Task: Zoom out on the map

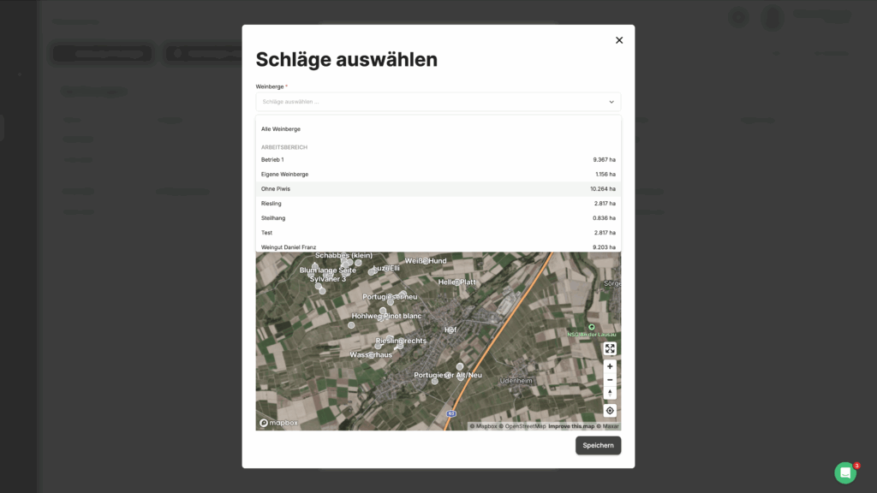Action: click(610, 380)
